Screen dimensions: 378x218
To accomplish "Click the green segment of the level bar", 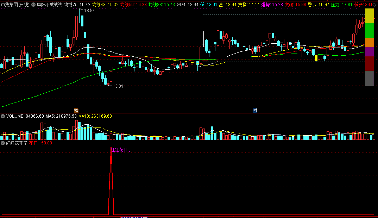I will point(369,31).
